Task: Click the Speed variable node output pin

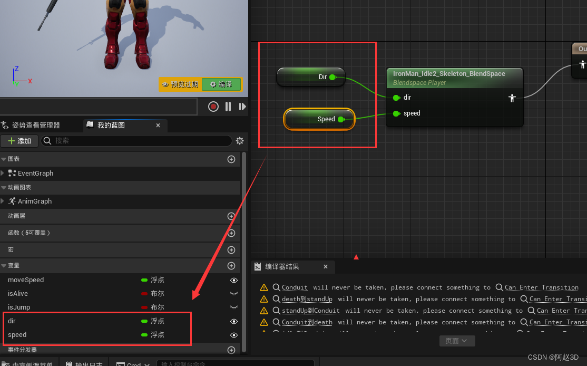Action: 341,120
